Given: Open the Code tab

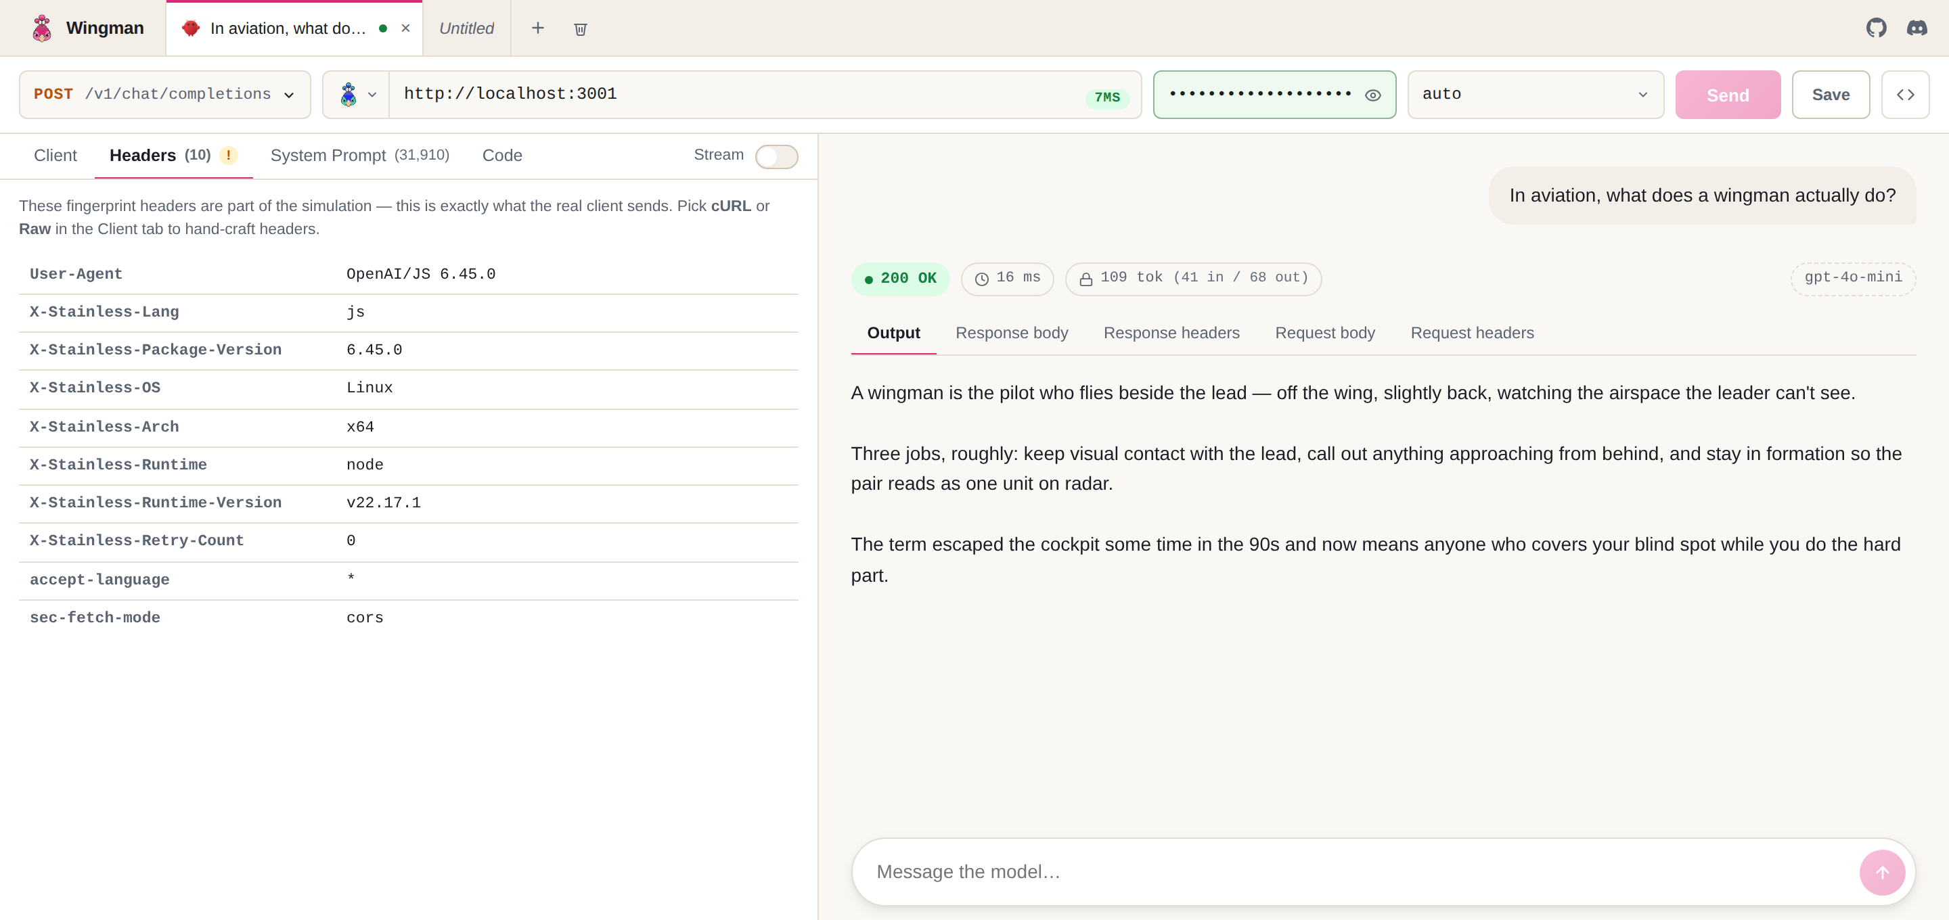Looking at the screenshot, I should (502, 155).
